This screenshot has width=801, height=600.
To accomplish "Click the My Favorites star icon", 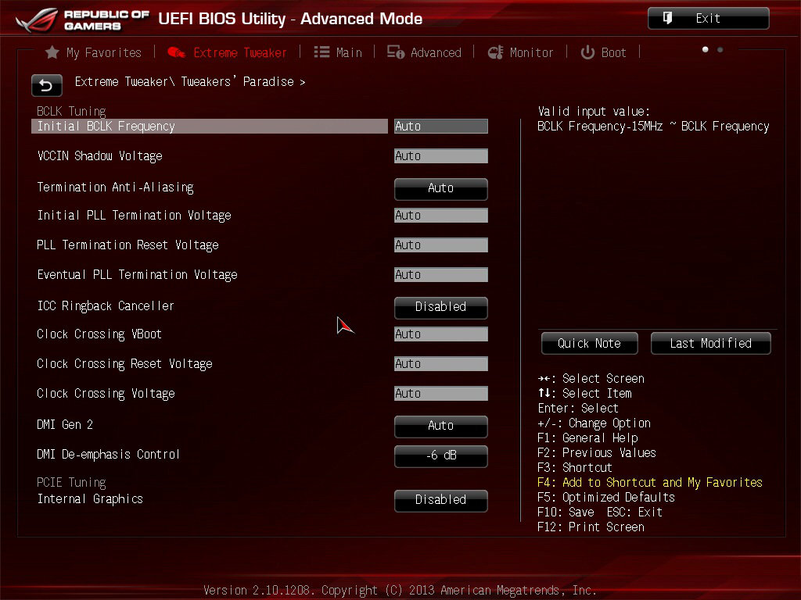I will click(x=52, y=52).
